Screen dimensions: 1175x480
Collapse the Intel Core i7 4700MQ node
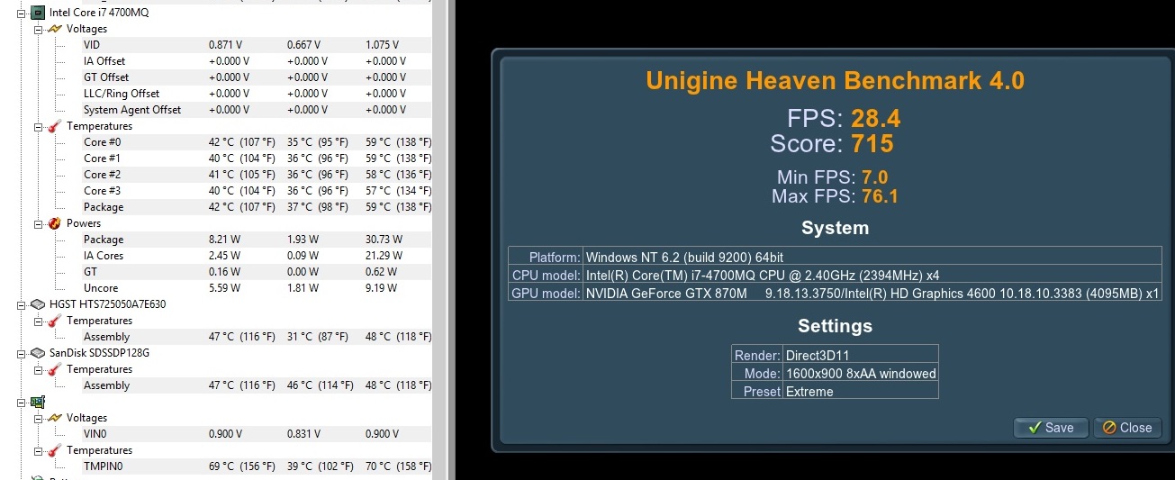(x=22, y=13)
